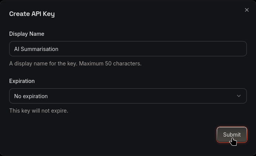Place cursor after 'AI Summarisation' in name field
The image size is (256, 156).
pyautogui.click(x=59, y=49)
